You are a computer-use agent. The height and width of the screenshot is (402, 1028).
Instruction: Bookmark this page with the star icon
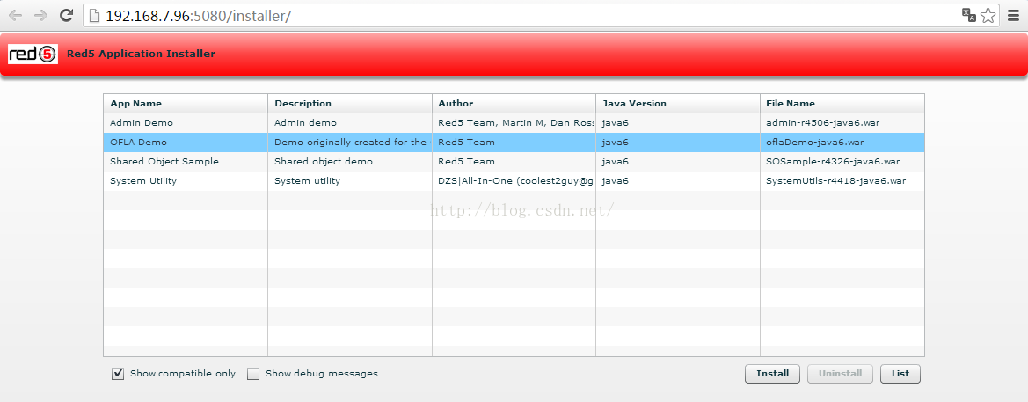pyautogui.click(x=988, y=15)
